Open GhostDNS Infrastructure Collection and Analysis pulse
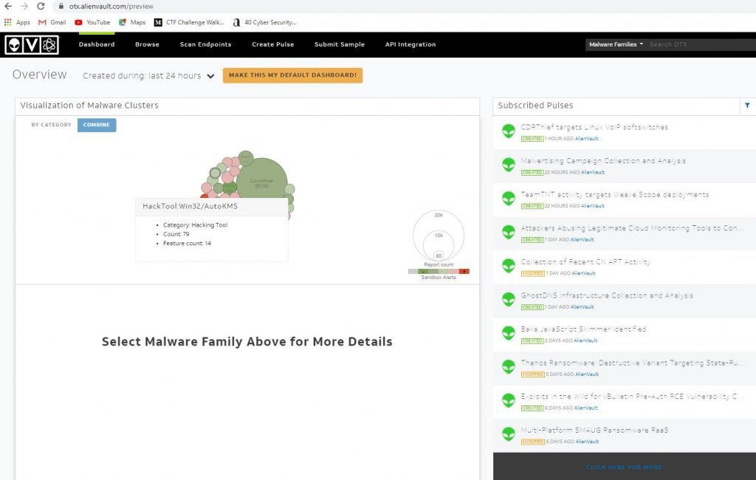Screen dimensions: 756x480 point(607,295)
